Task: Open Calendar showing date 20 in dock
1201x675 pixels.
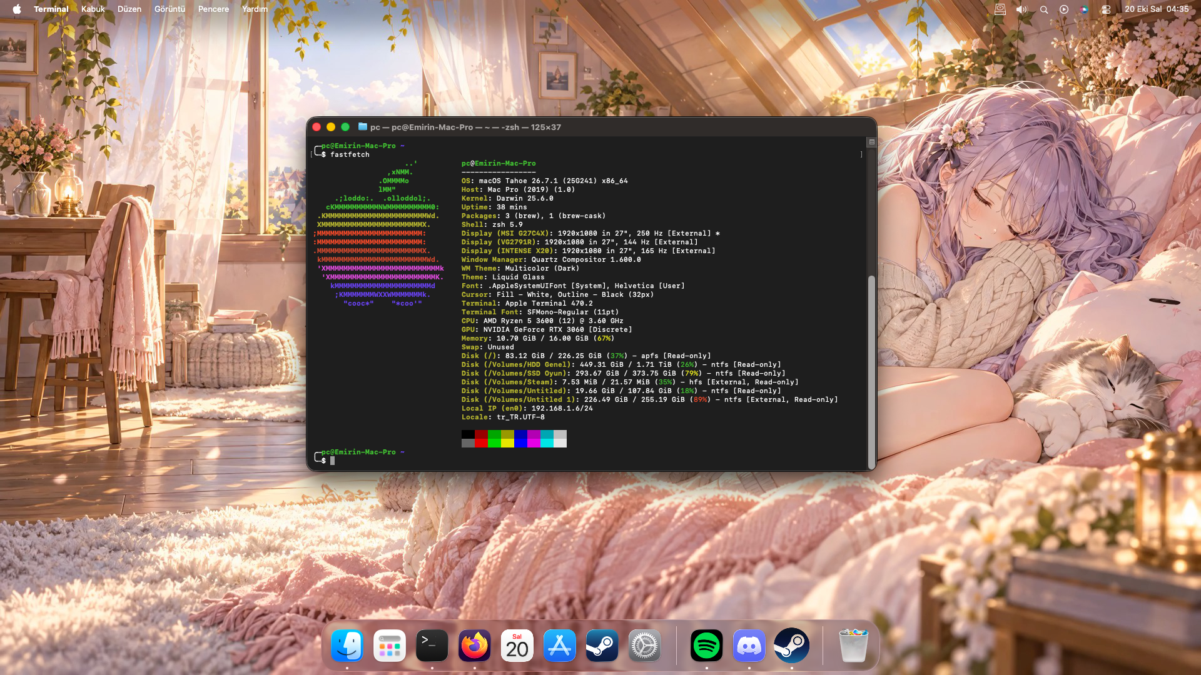Action: (x=517, y=646)
